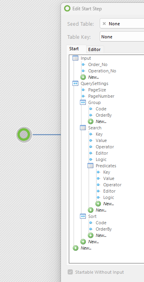Select Value directly under Search node
This screenshot has width=144, height=282.
[x=101, y=140]
